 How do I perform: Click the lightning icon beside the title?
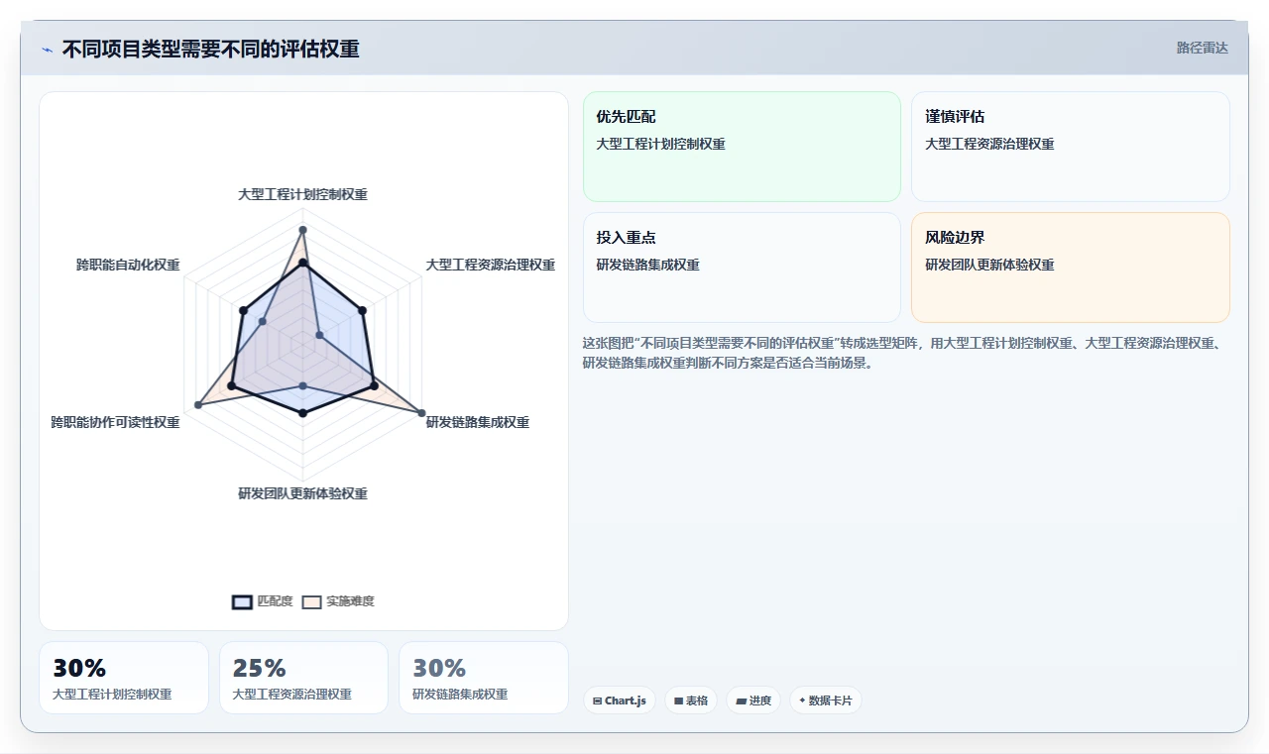(48, 50)
